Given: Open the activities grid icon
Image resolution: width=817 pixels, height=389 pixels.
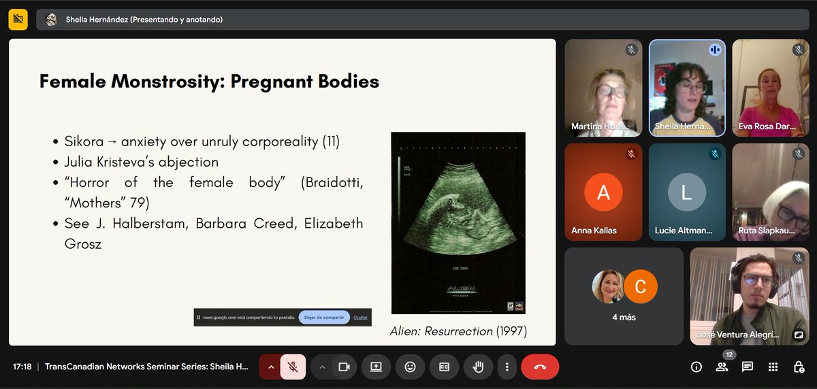Looking at the screenshot, I should pyautogui.click(x=773, y=367).
